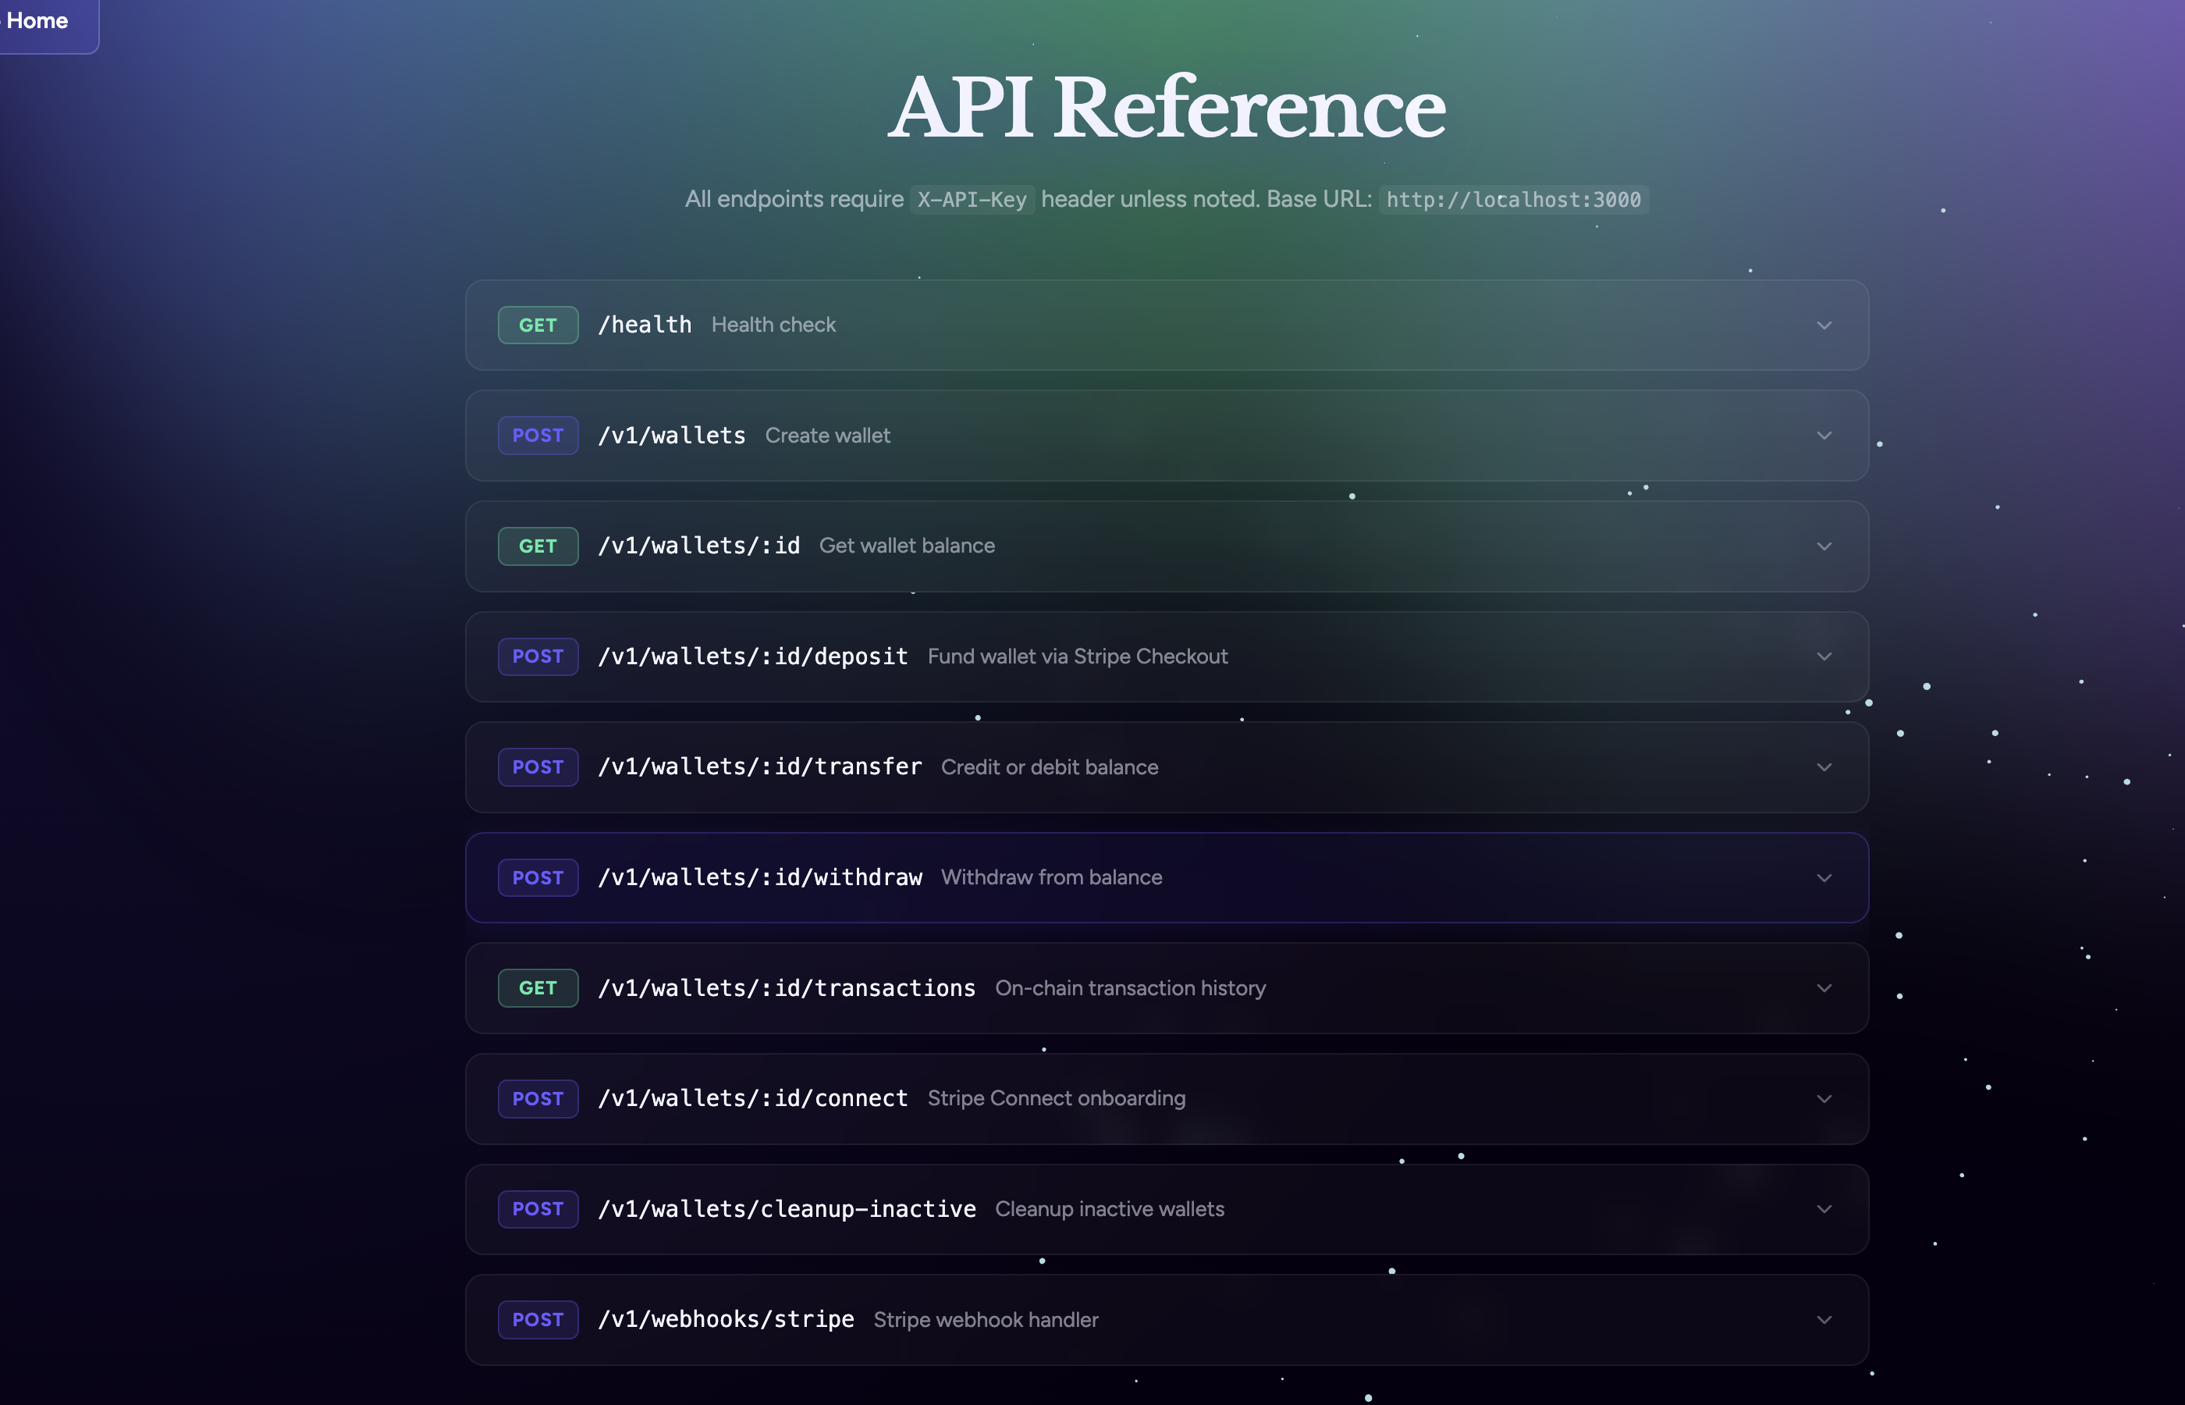The image size is (2185, 1405).
Task: Expand the withdraw endpoint chevron arrow
Action: (1824, 877)
